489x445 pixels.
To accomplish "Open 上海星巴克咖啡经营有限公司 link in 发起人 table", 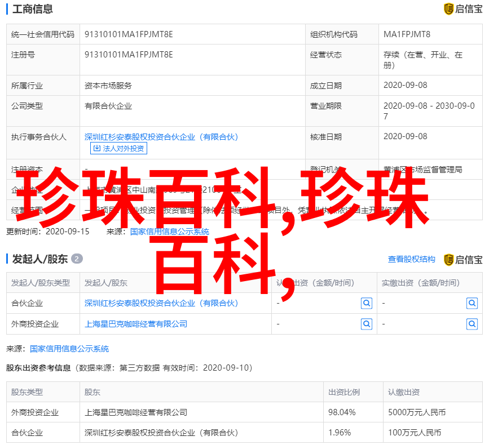I will [136, 324].
